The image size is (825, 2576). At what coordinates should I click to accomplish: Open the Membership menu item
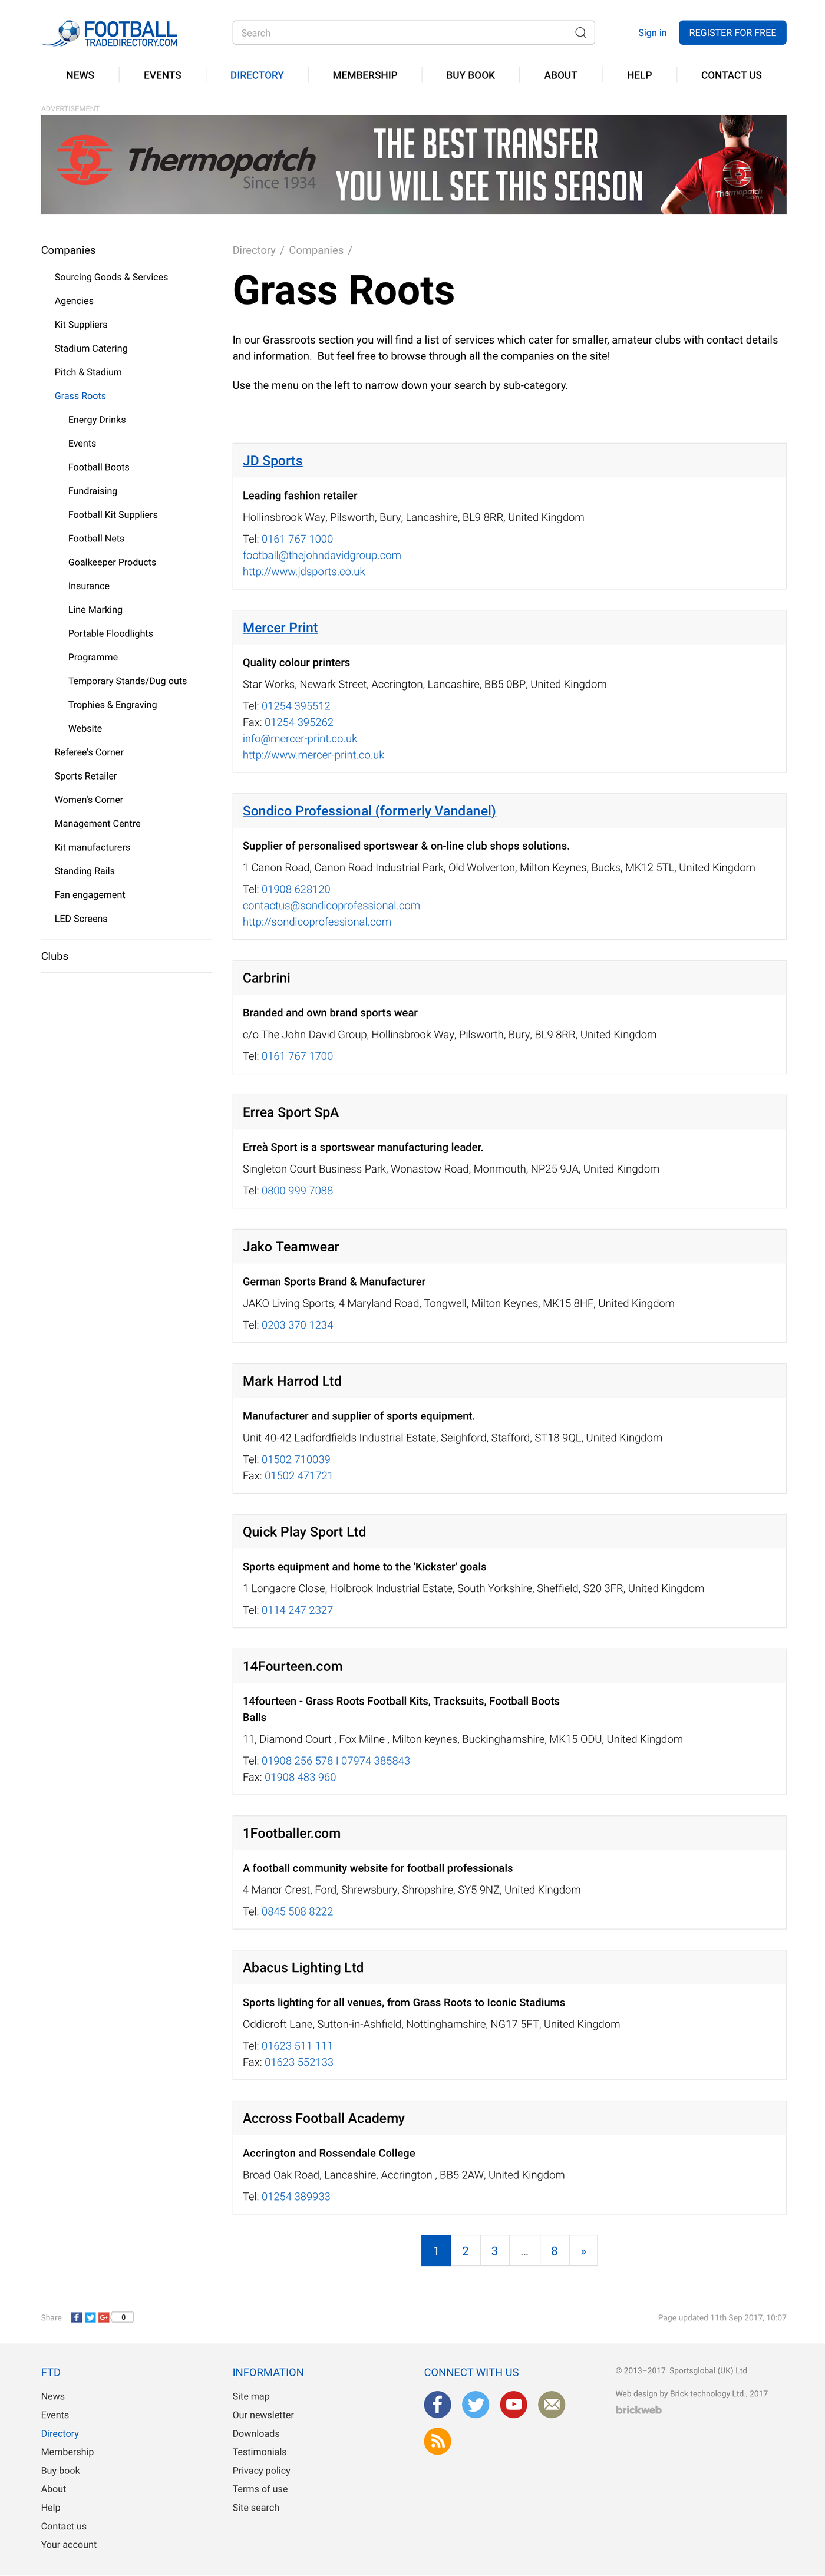coord(364,75)
